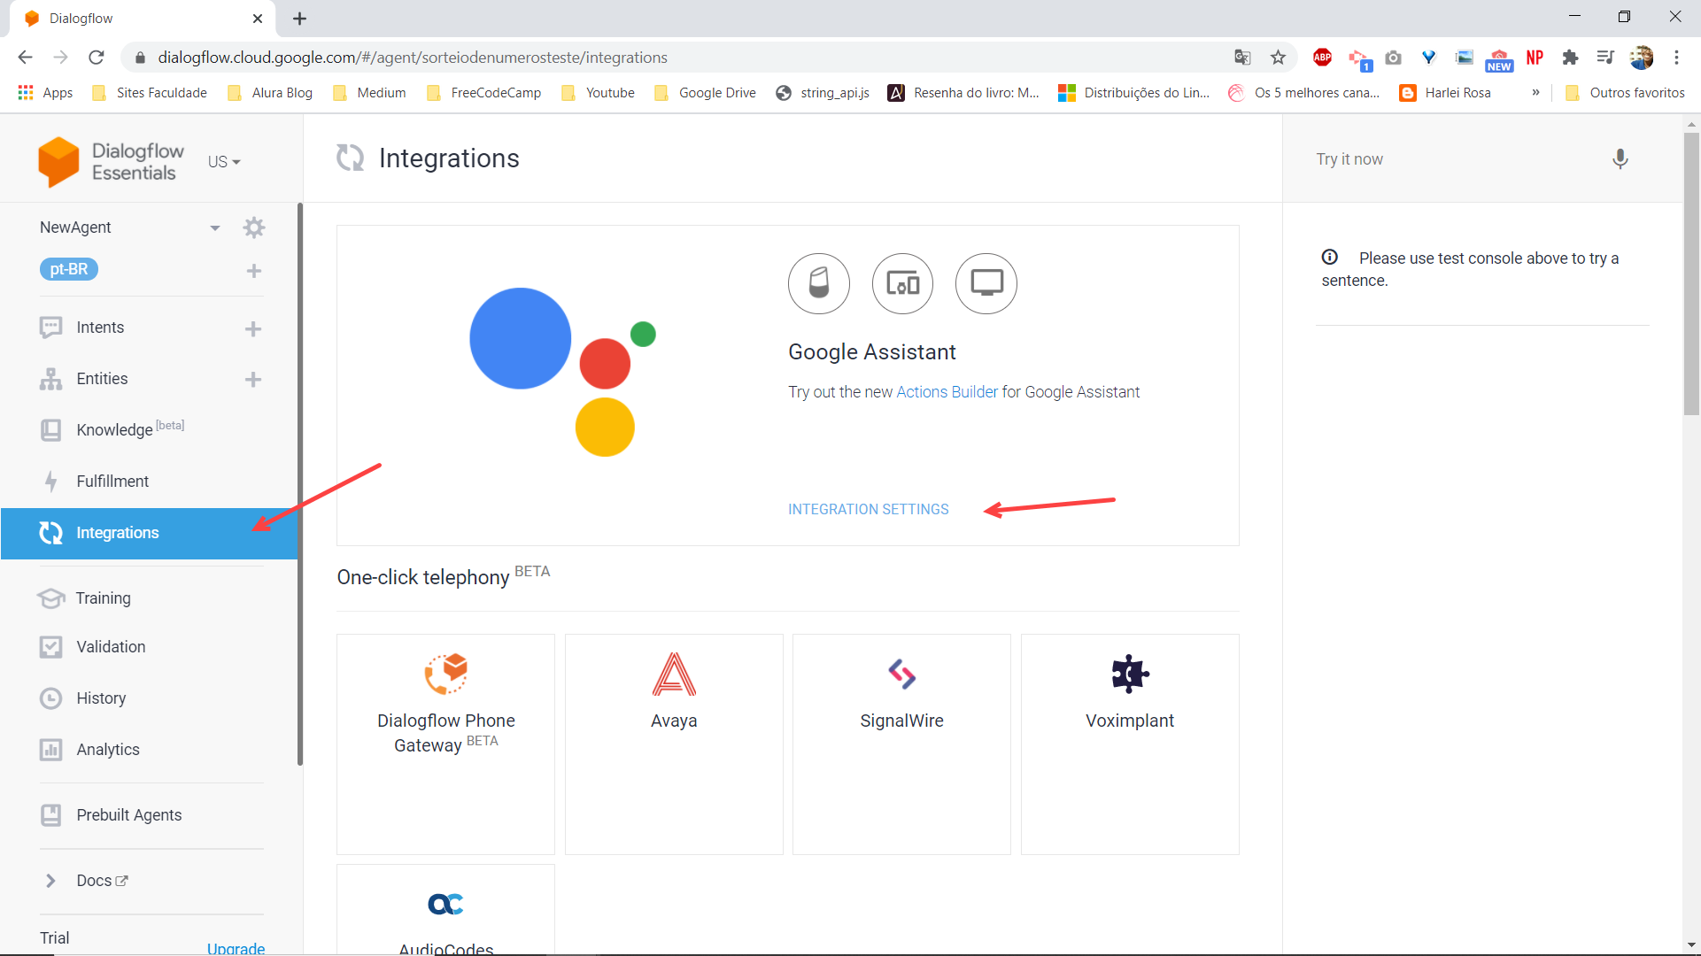Viewport: 1701px width, 956px height.
Task: Open the Sites Faculdade bookmark folder
Action: [x=150, y=93]
